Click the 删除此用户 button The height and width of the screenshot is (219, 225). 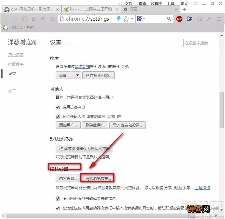95,125
